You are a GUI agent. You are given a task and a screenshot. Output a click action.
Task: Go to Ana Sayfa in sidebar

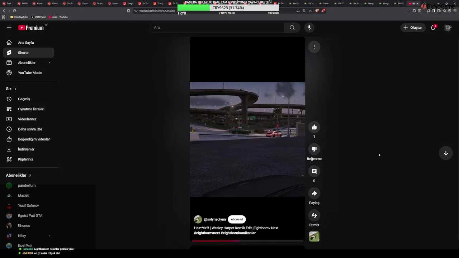[x=29, y=43]
